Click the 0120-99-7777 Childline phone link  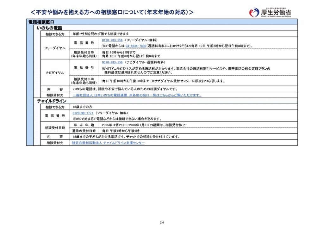pos(83,113)
